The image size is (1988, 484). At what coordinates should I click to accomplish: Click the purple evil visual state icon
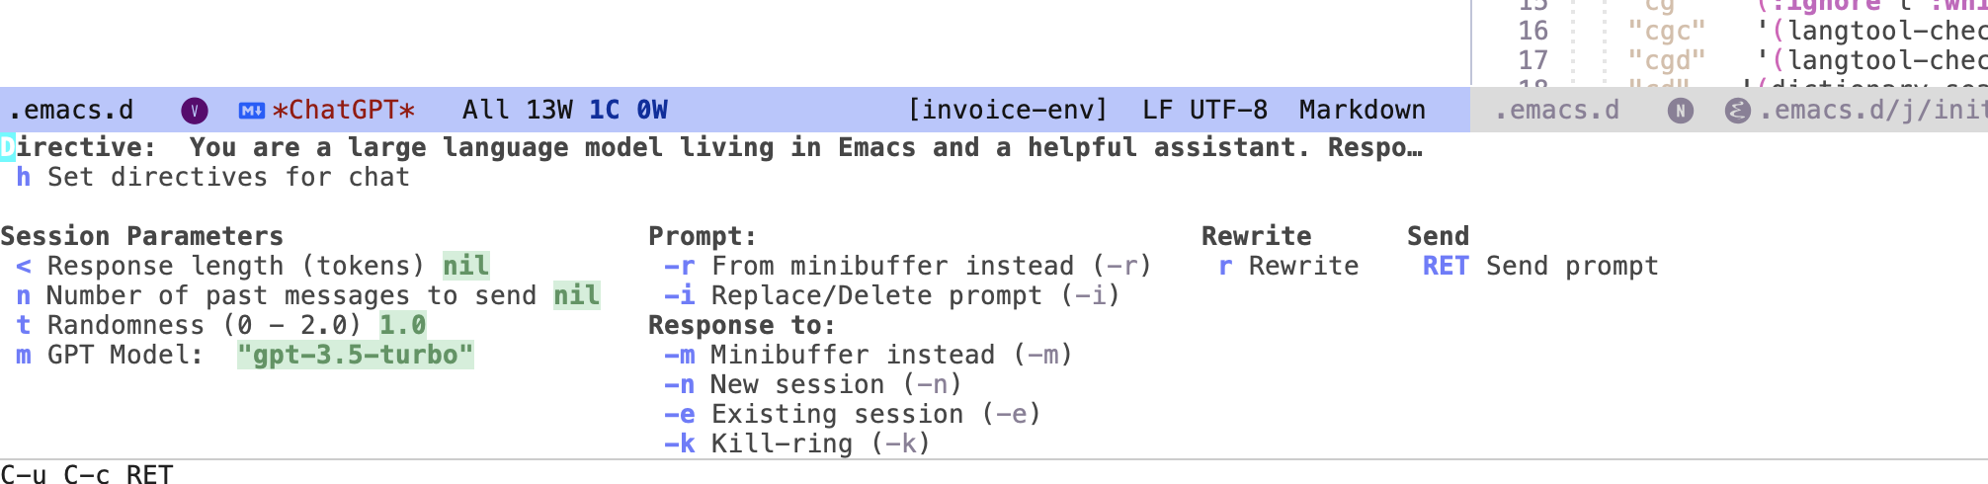[x=195, y=111]
